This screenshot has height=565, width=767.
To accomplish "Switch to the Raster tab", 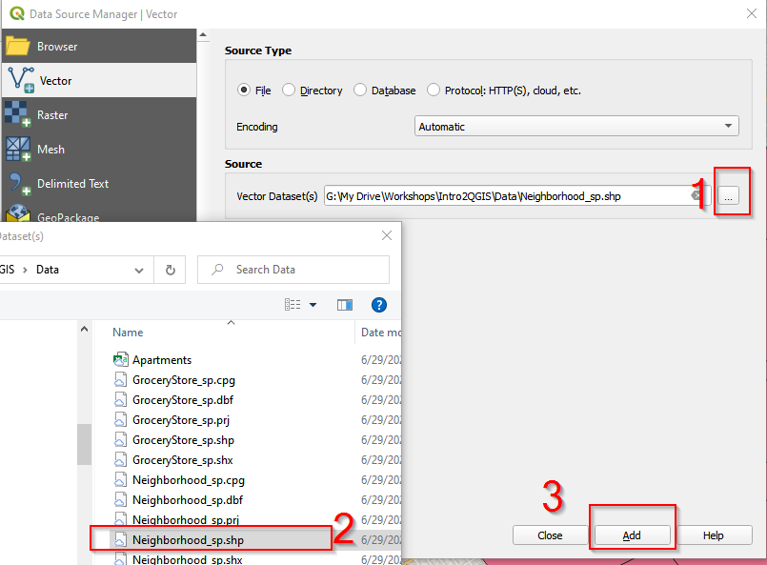I will coord(99,115).
